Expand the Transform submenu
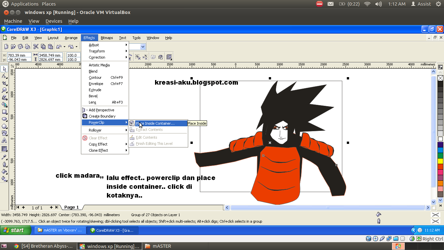This screenshot has height=250, width=444. [105, 51]
